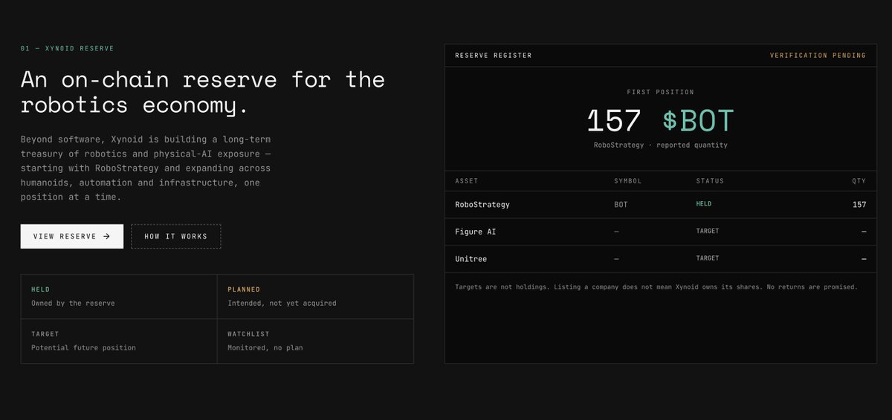Click the HELD status in the RoboStrategy row
Viewport: 892px width, 420px height.
[703, 203]
